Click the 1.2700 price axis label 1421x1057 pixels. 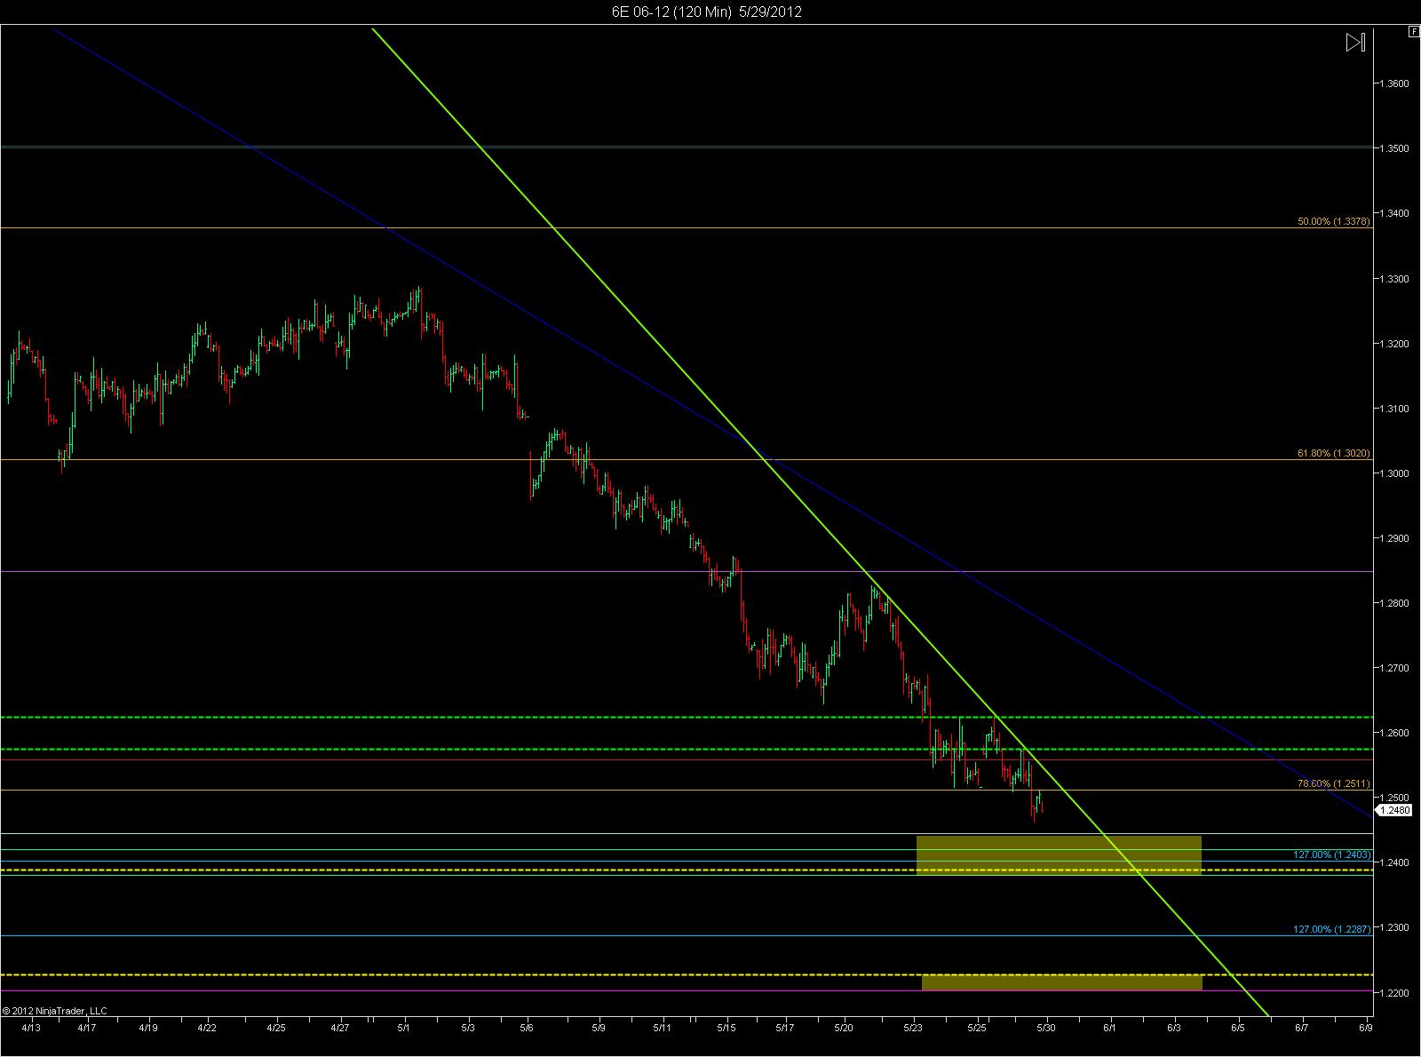[x=1393, y=668]
